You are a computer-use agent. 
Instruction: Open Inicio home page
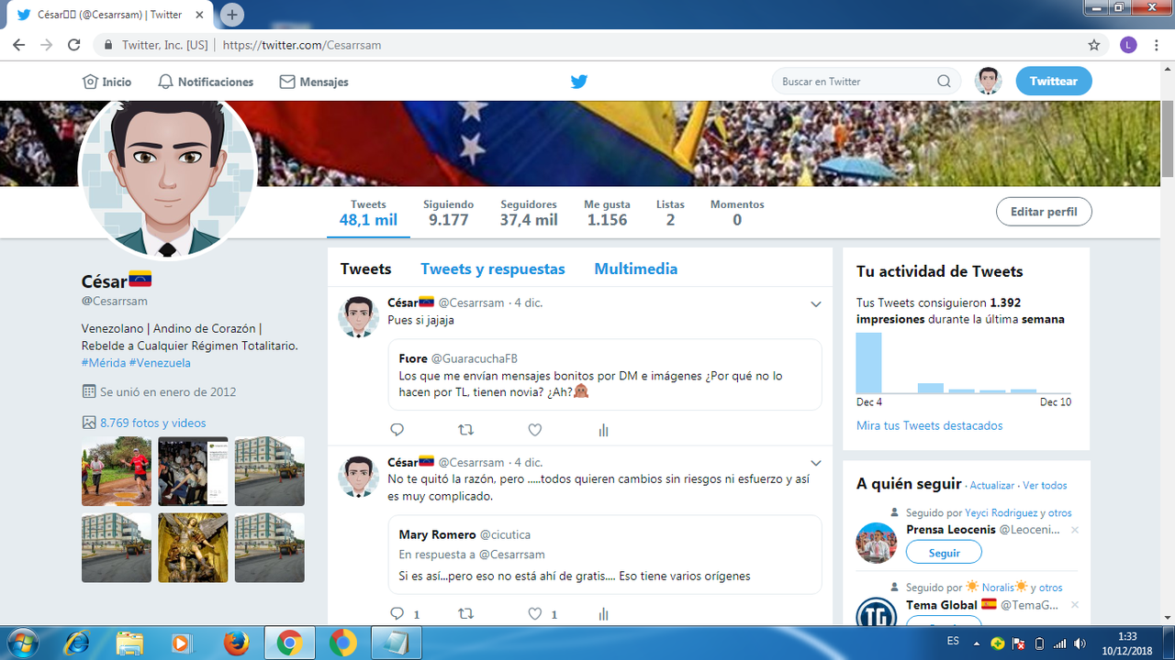tap(107, 82)
